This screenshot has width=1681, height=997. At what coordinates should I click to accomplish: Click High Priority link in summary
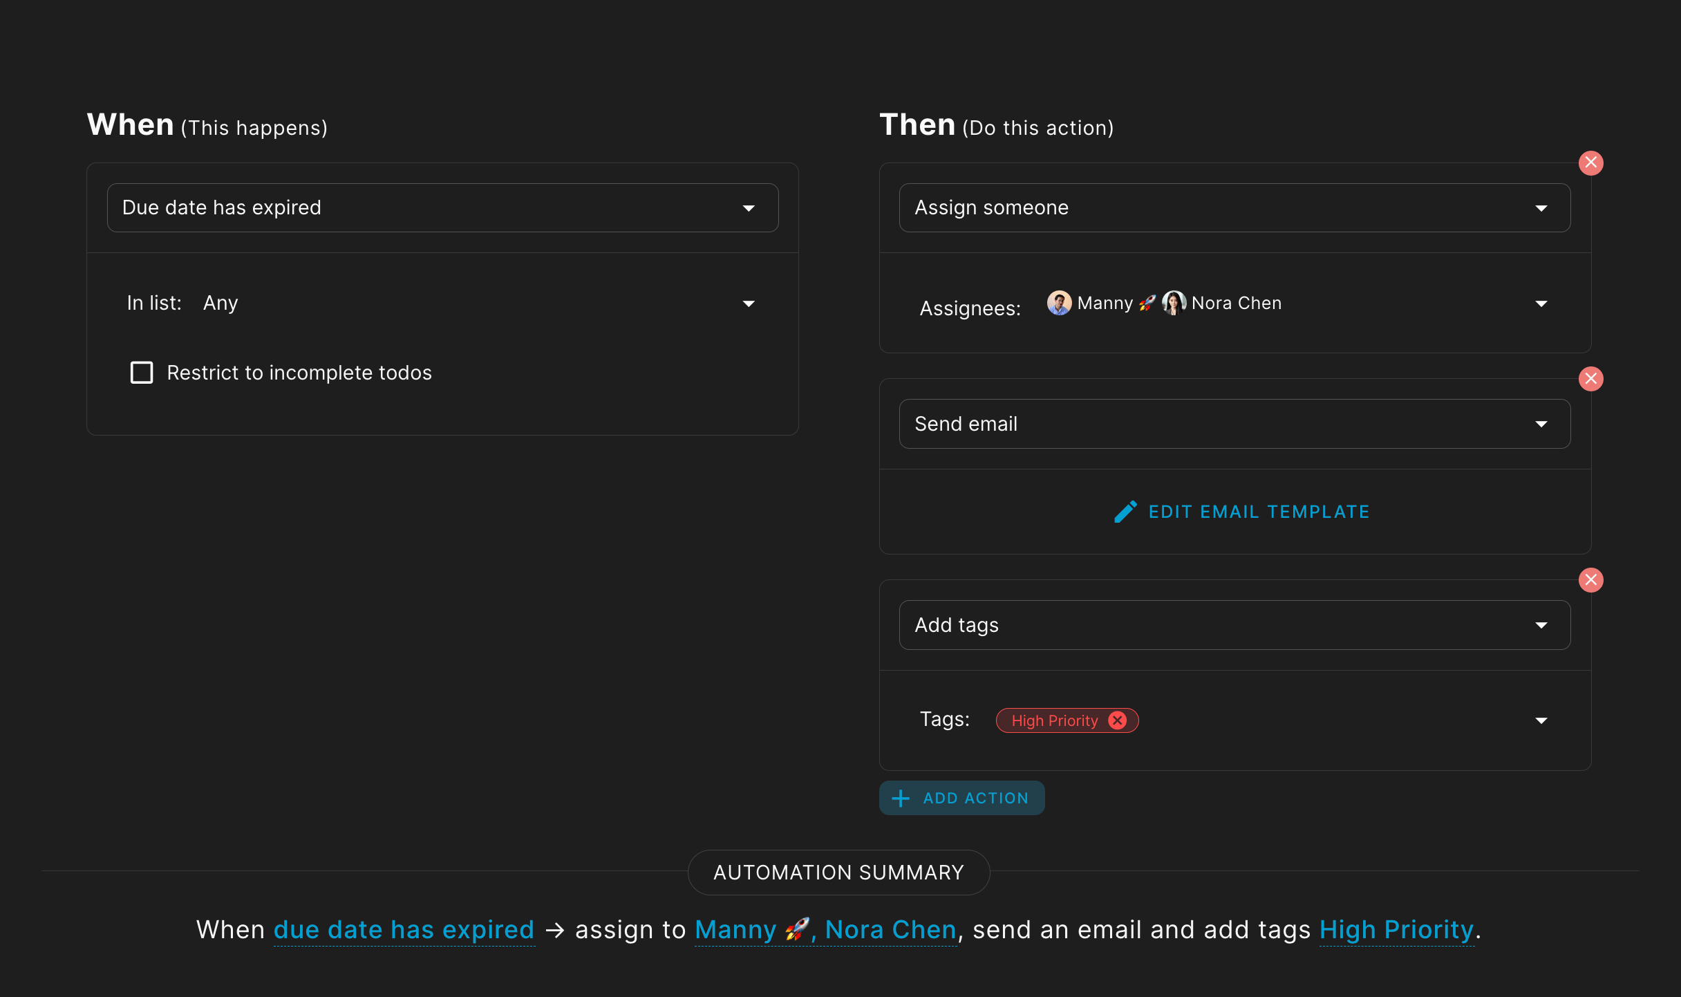(1396, 930)
